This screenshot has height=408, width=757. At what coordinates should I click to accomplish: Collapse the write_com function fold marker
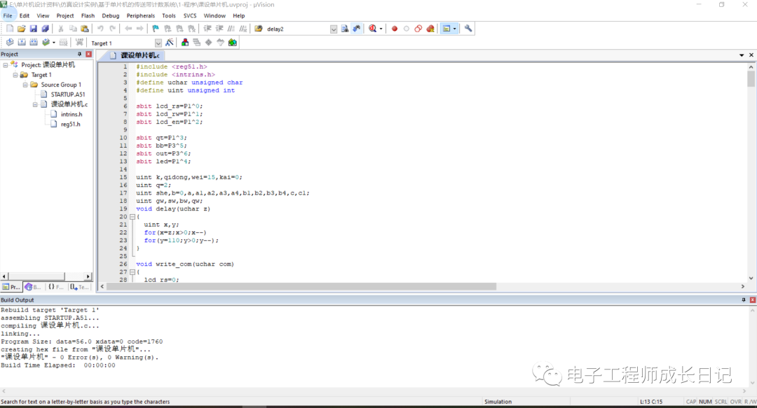coord(131,272)
